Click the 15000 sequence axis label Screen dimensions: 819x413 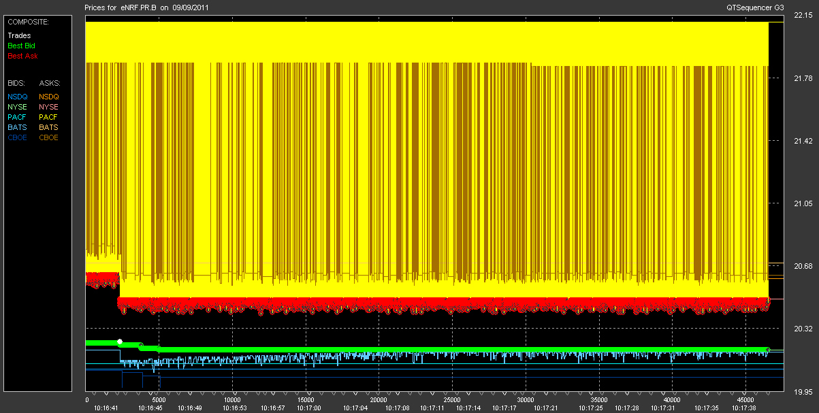[306, 400]
